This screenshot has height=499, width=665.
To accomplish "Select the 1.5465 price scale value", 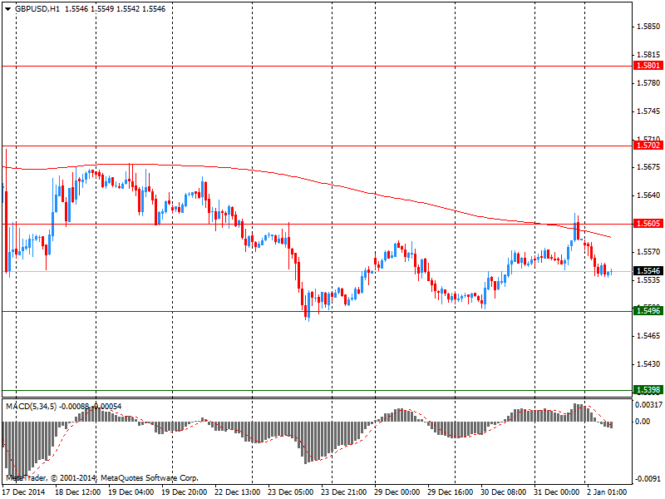I will pos(648,336).
